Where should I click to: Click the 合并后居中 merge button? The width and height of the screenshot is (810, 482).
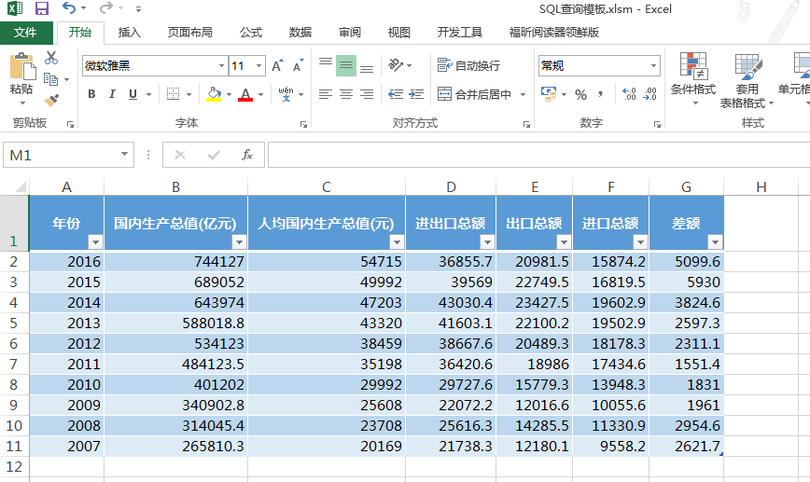[475, 94]
